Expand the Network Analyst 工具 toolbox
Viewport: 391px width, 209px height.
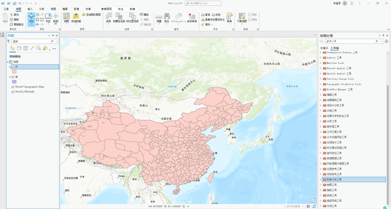(321, 68)
